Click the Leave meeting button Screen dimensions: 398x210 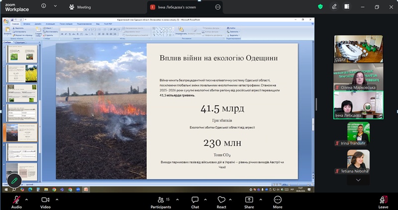[x=383, y=203]
